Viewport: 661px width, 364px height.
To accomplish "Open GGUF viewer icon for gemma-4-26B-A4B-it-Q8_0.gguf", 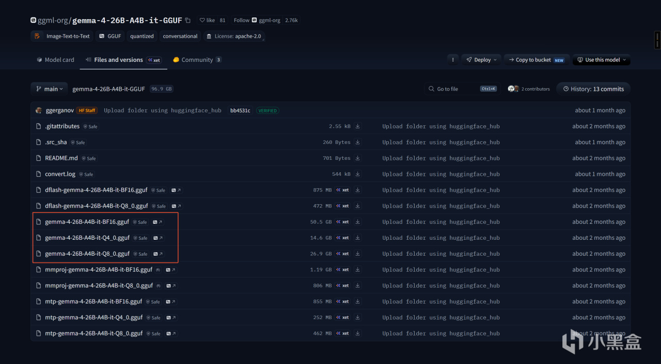I will click(158, 254).
